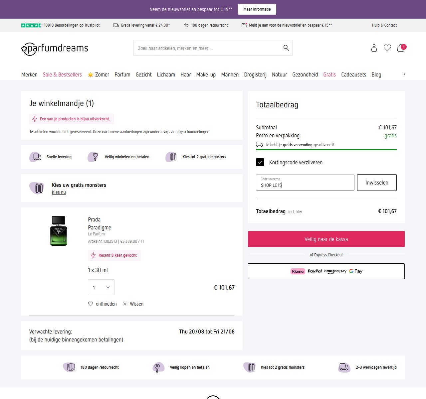The width and height of the screenshot is (426, 399).
Task: Open the Drogisterij menu
Action: [255, 74]
